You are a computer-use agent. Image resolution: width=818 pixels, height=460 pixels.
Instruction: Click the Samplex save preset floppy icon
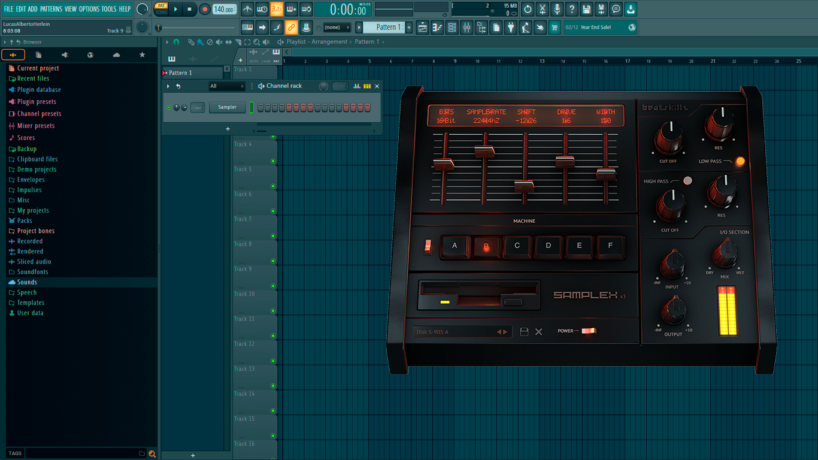click(524, 332)
